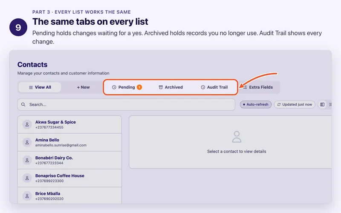Click the avatar icon beside Brice Mballa
Image resolution: width=341 pixels, height=213 pixels.
tap(27, 196)
